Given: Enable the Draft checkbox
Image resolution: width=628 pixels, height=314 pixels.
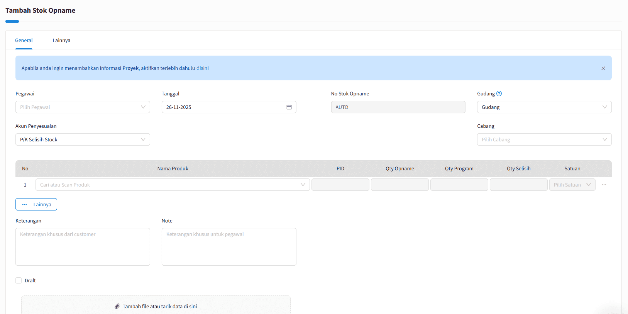Looking at the screenshot, I should (x=19, y=280).
